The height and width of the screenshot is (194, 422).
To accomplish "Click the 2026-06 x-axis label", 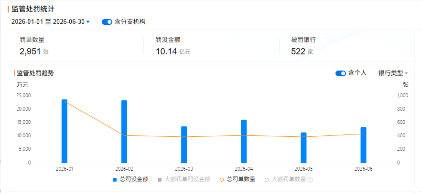I will tap(363, 169).
